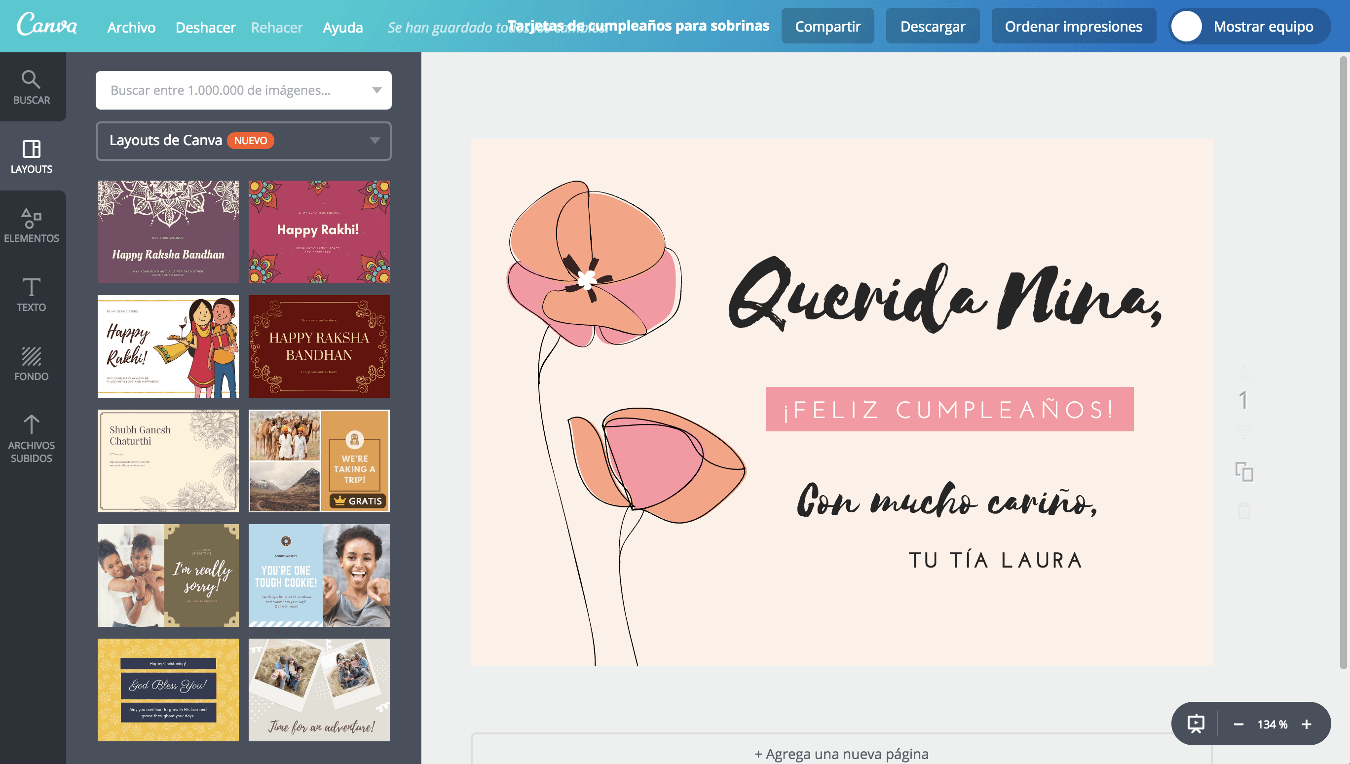Click Rehacer to redo
This screenshot has width=1350, height=764.
coord(277,27)
